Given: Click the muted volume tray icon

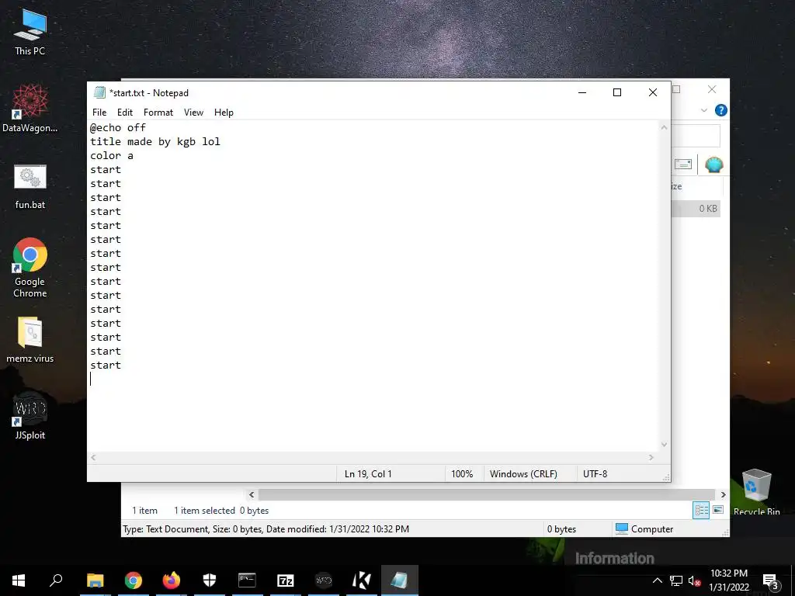Looking at the screenshot, I should 694,580.
